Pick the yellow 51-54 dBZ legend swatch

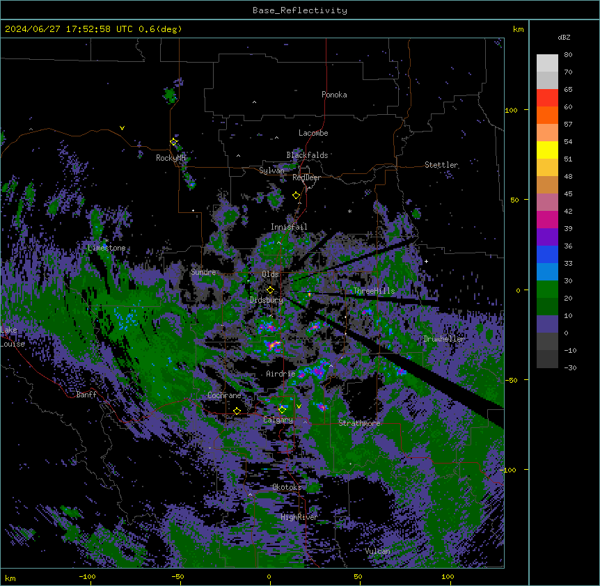[547, 150]
